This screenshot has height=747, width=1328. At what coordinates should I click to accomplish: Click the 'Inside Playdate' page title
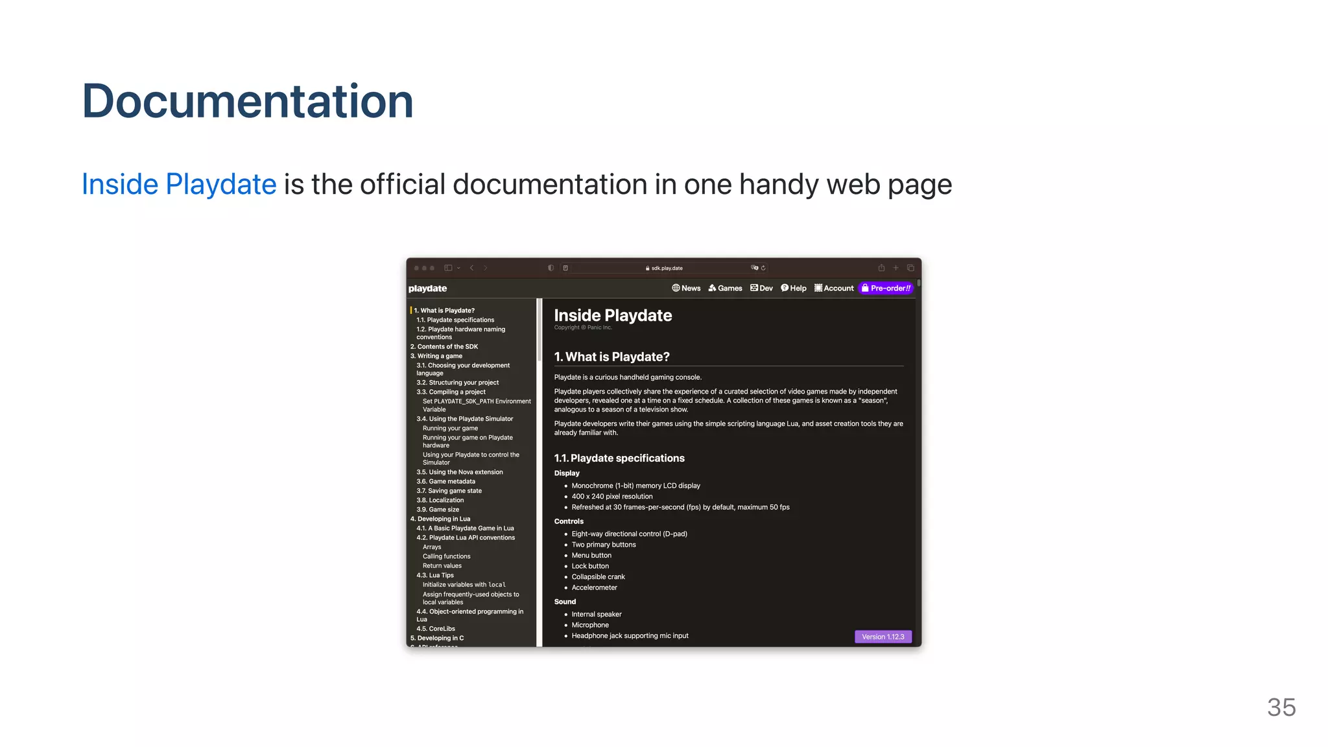613,316
